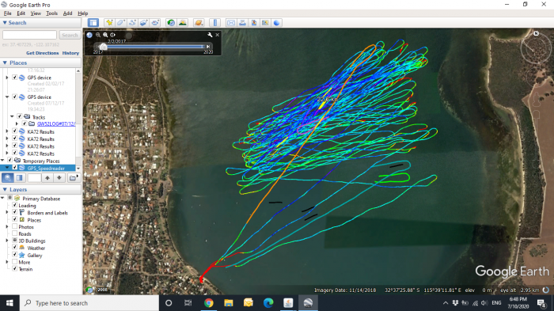Viewport: 554px width, 311px height.
Task: Uncheck the GPS_Speedreader checkbox
Action: coord(15,168)
